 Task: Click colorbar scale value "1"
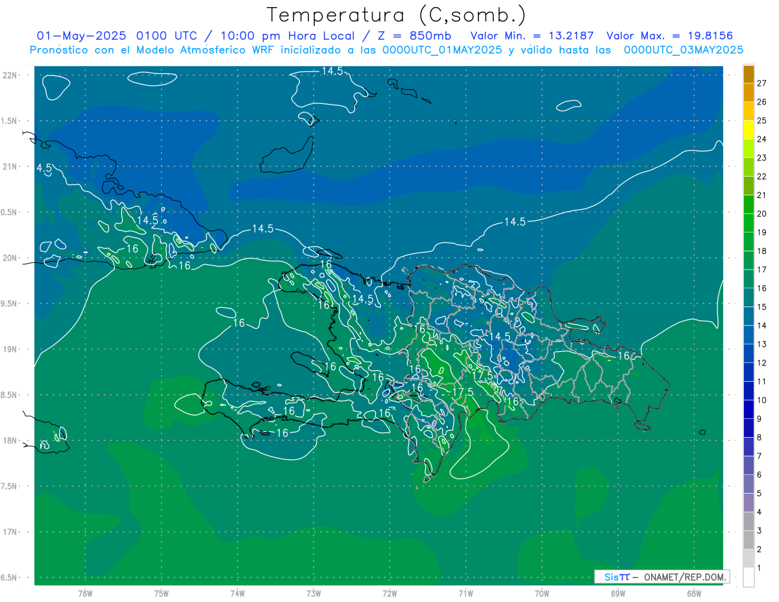pos(760,568)
